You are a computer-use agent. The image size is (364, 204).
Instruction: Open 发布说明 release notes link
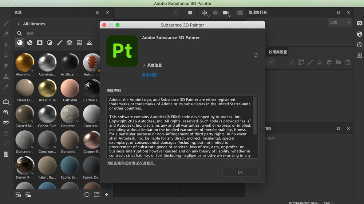(149, 75)
